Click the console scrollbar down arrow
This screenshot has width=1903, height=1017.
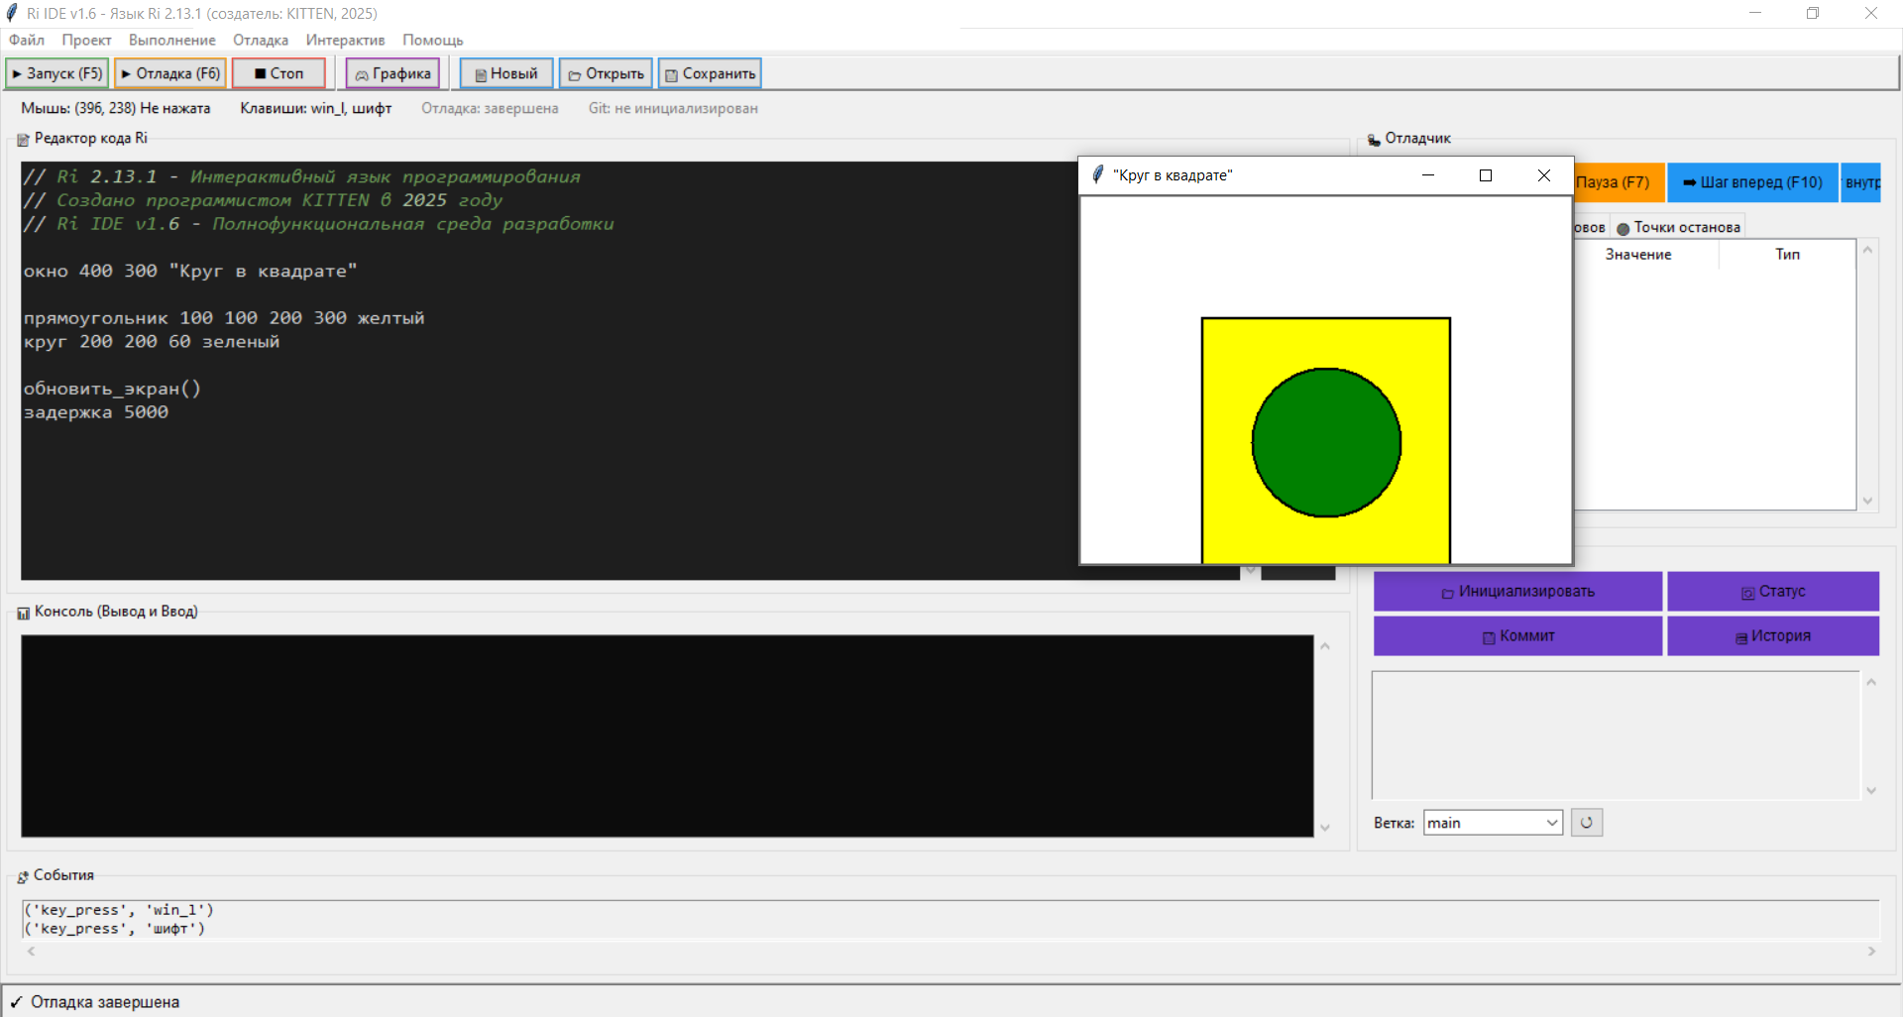click(x=1325, y=828)
